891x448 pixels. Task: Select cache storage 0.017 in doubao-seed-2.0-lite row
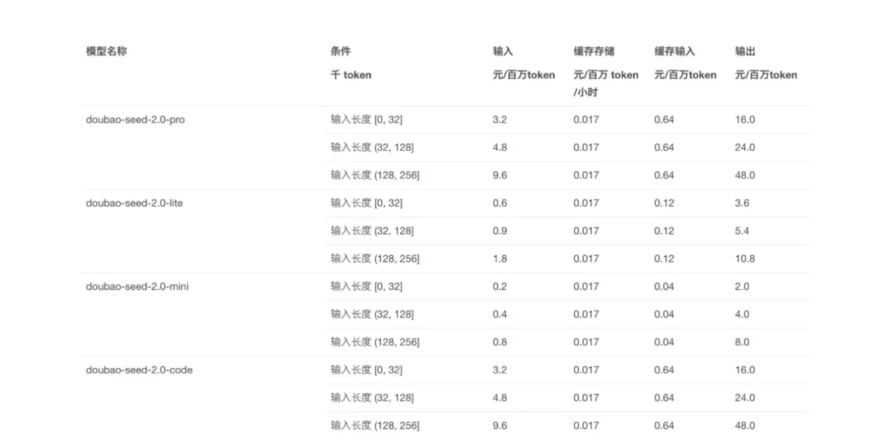point(586,203)
